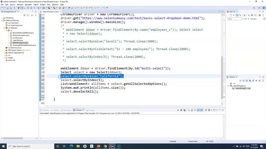Toggle Categorized view in Task List
This screenshot has height=149, width=266.
coord(237,15)
